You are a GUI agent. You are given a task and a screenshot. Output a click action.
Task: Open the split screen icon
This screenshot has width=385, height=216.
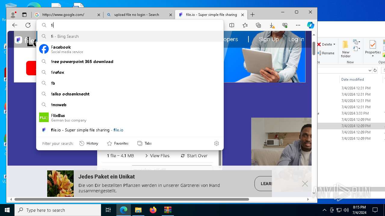[x=232, y=25]
